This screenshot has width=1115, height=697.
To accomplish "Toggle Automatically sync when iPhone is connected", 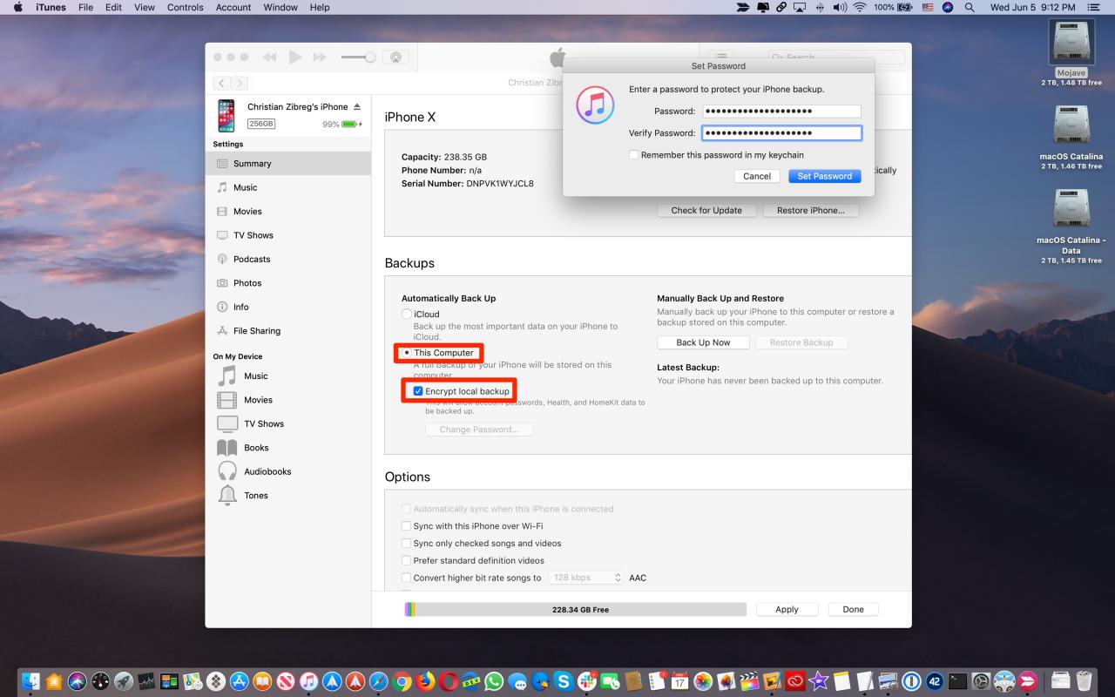I will pos(406,509).
